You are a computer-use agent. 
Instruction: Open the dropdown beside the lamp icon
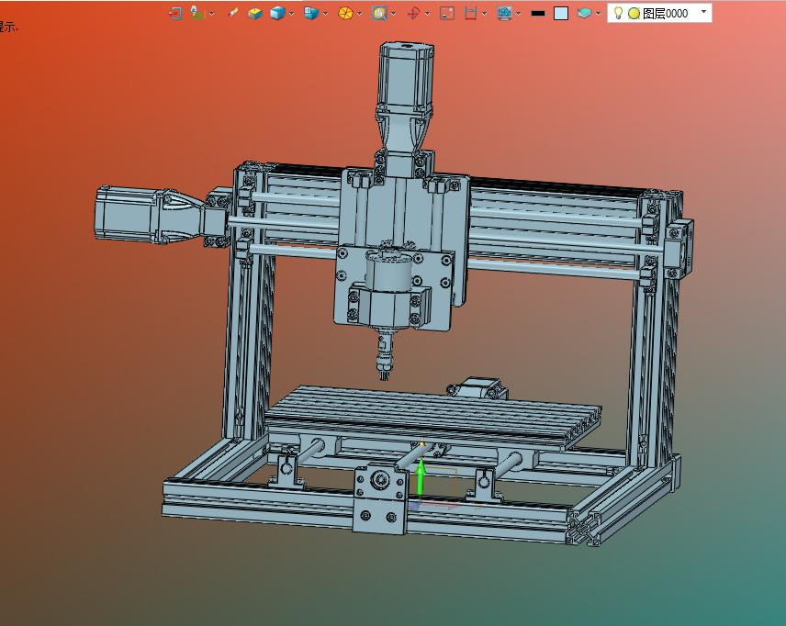(x=211, y=14)
